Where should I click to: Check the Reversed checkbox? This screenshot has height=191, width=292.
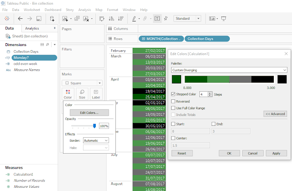(173, 101)
